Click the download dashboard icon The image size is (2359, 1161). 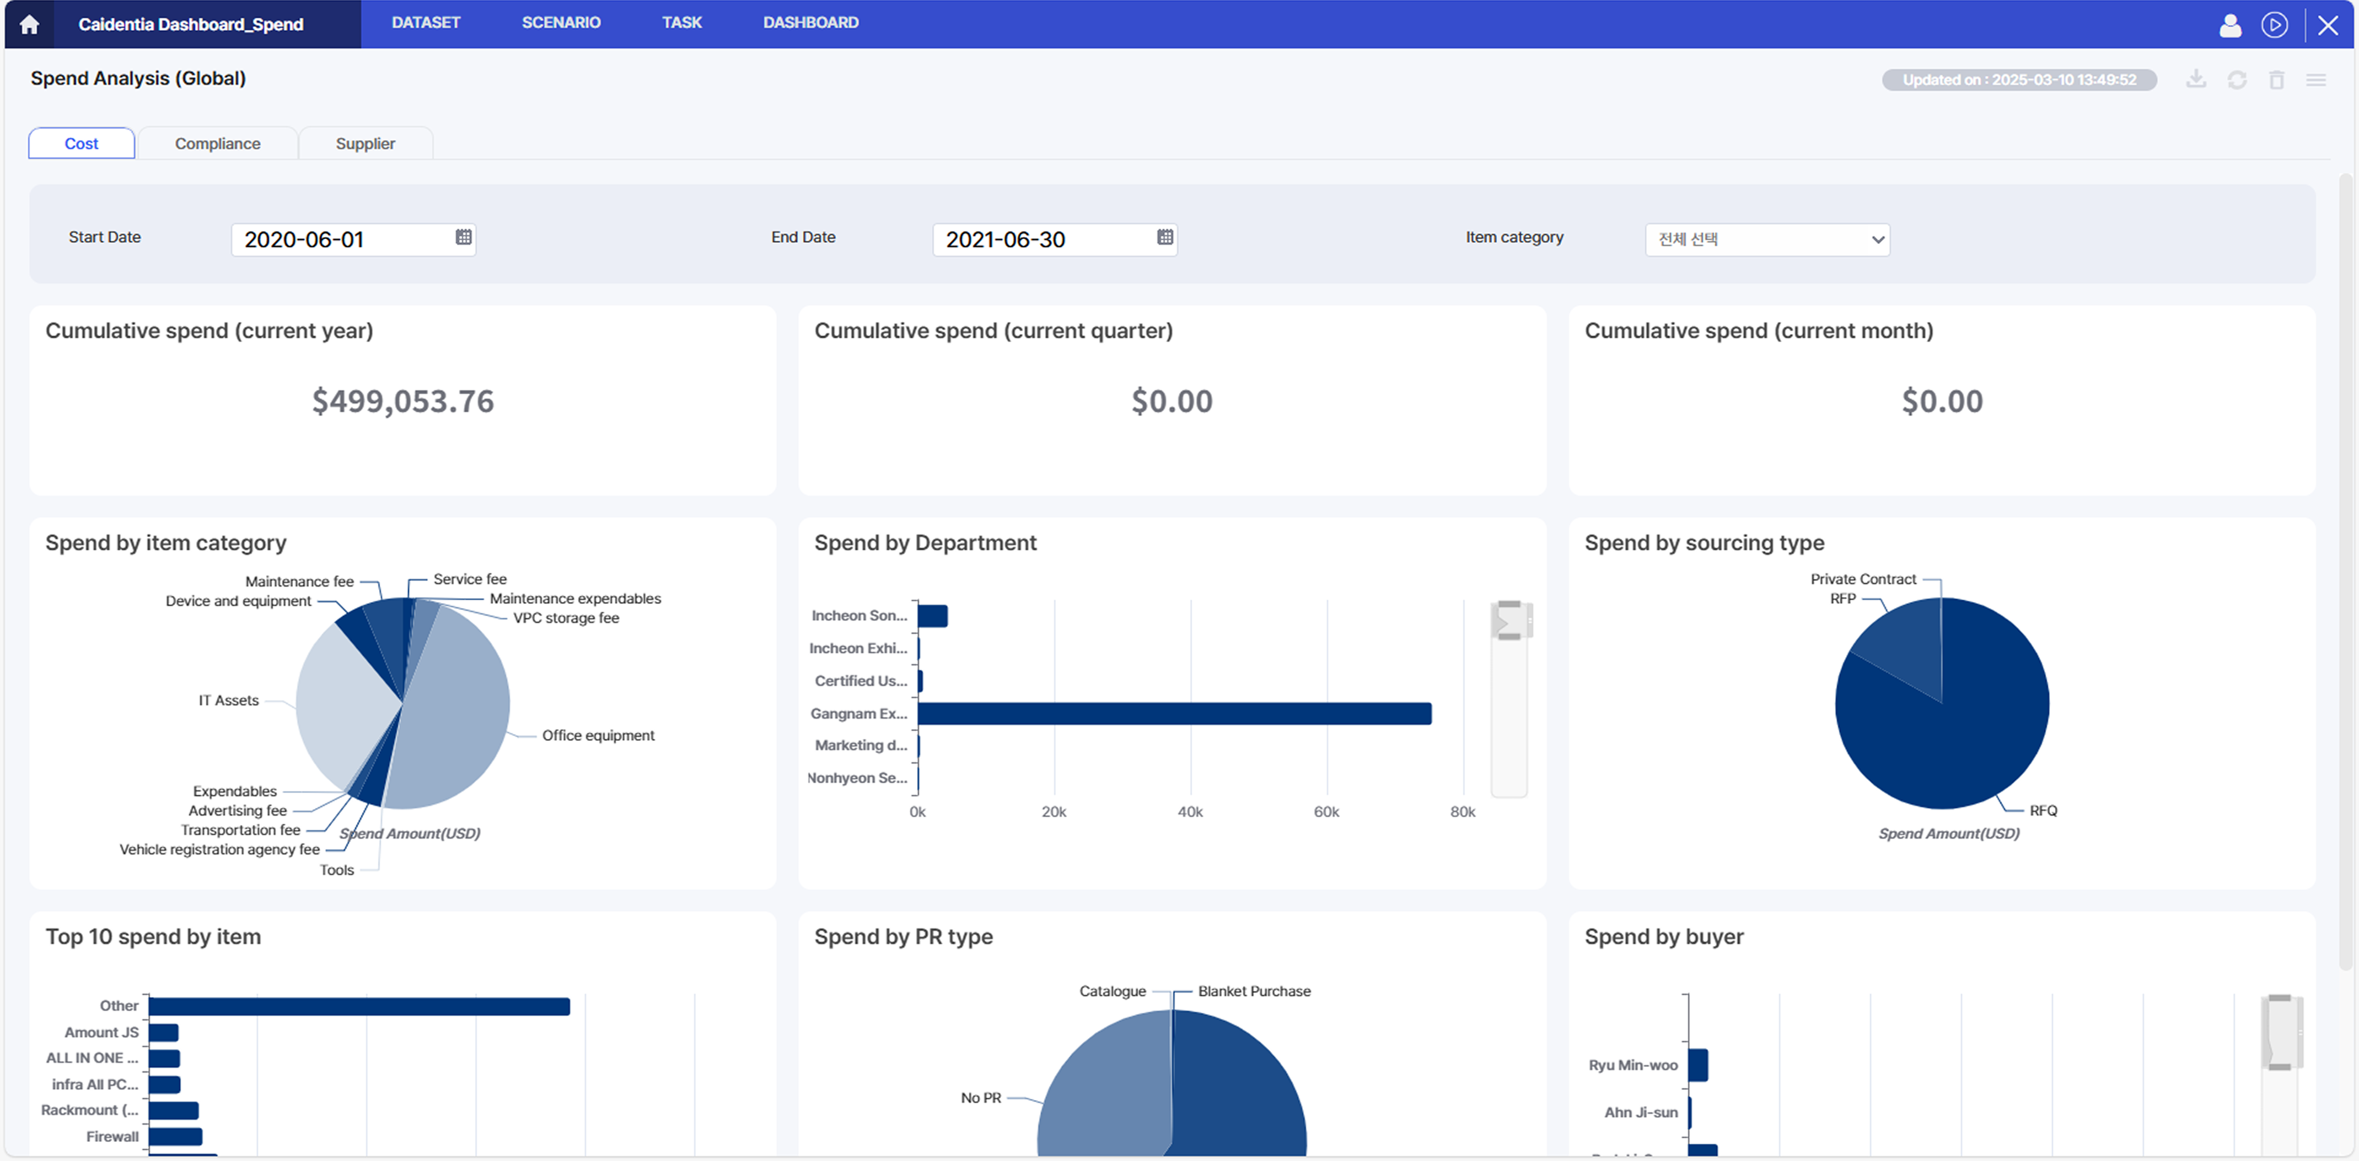tap(2196, 80)
